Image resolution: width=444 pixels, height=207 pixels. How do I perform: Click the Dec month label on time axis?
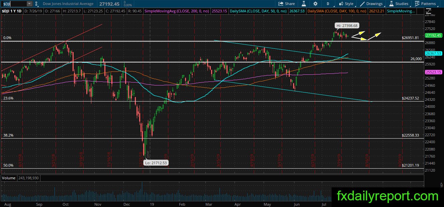pyautogui.click(x=126, y=204)
